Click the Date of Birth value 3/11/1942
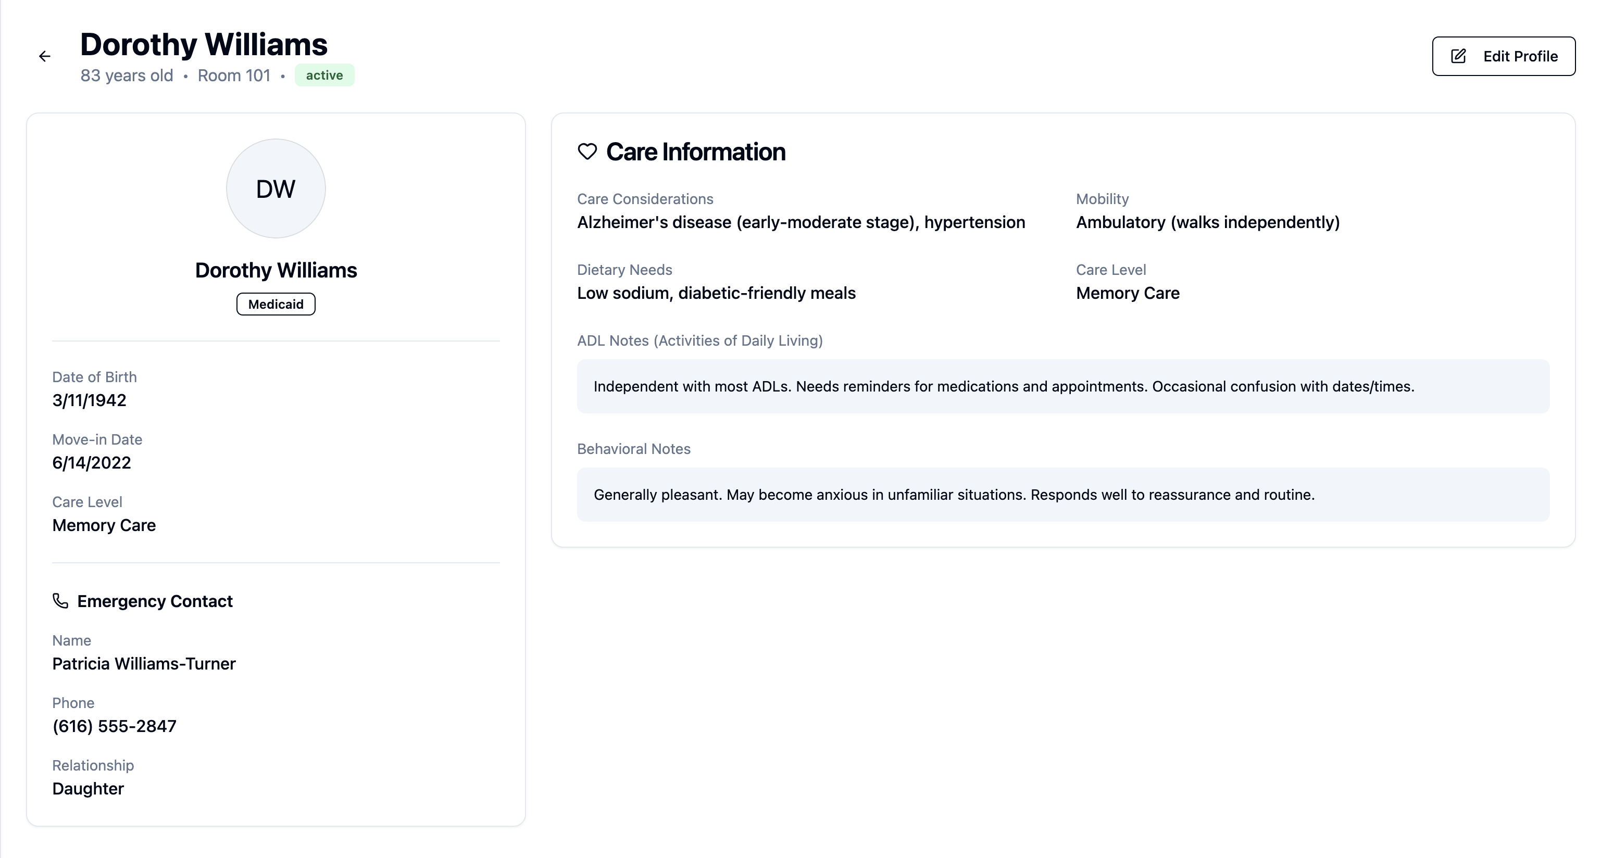The image size is (1601, 858). (x=90, y=400)
